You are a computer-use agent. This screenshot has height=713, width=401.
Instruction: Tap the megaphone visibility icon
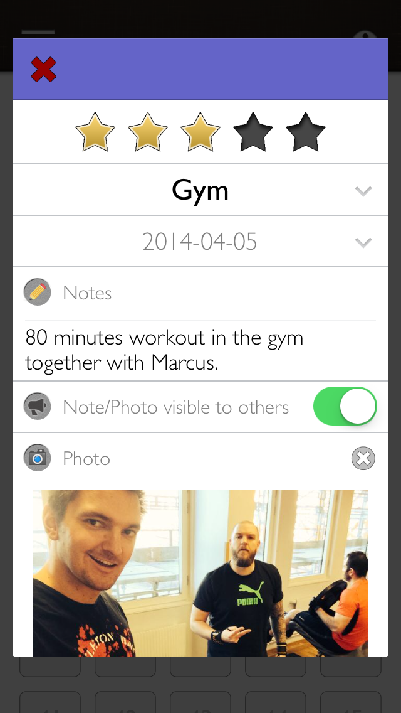(x=37, y=406)
